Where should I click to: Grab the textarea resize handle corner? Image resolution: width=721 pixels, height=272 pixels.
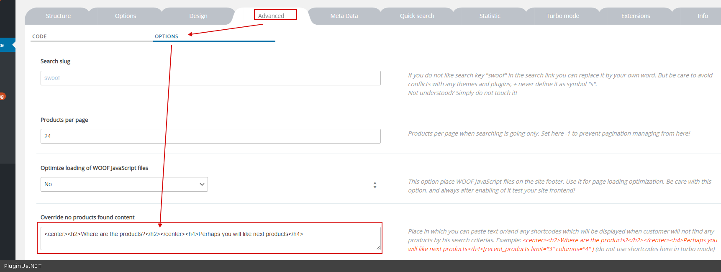378,248
